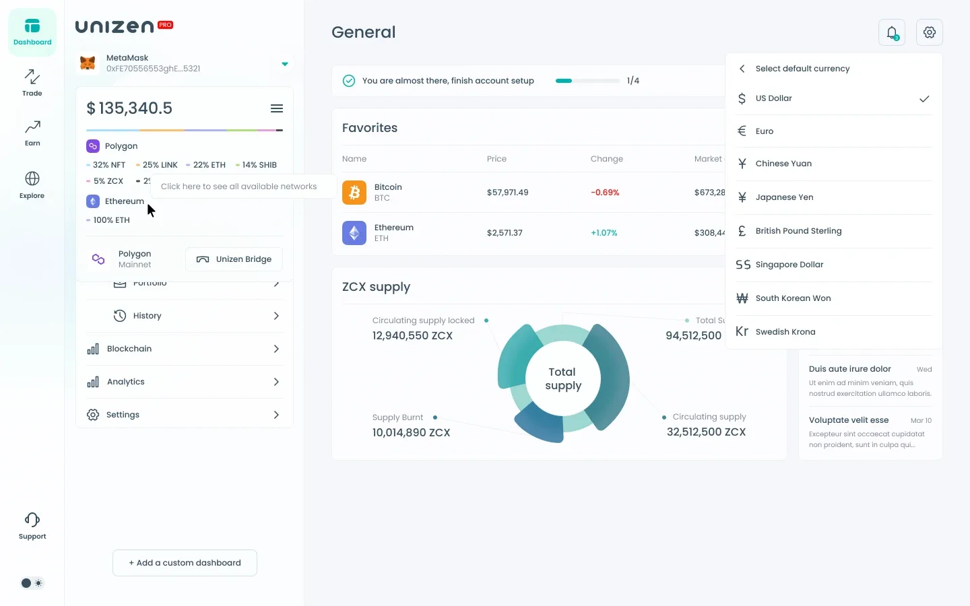Click Ethereum change +1.07%
The width and height of the screenshot is (970, 606).
pos(604,233)
